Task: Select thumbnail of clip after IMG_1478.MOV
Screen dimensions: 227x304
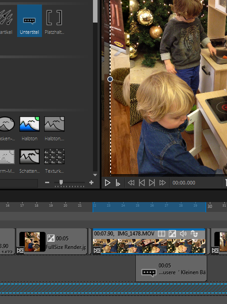Action: pyautogui.click(x=221, y=242)
